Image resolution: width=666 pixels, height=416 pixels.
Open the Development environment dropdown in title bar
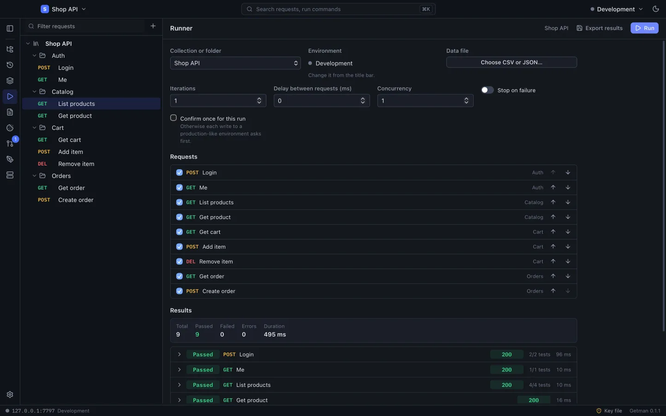click(617, 9)
